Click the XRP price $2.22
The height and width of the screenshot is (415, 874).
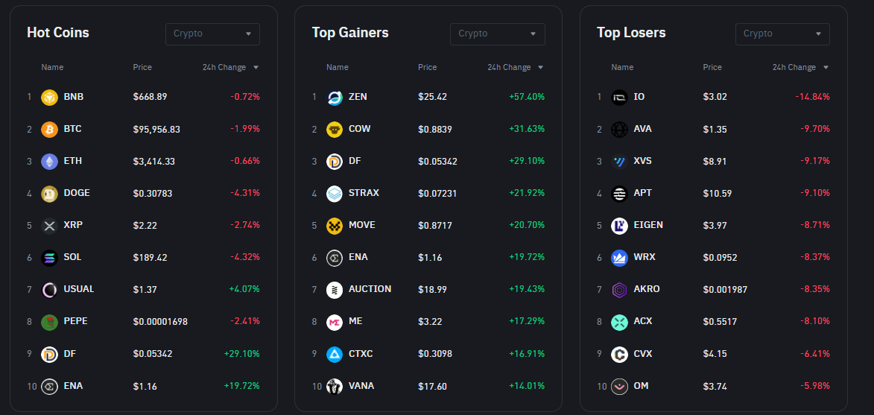(145, 225)
